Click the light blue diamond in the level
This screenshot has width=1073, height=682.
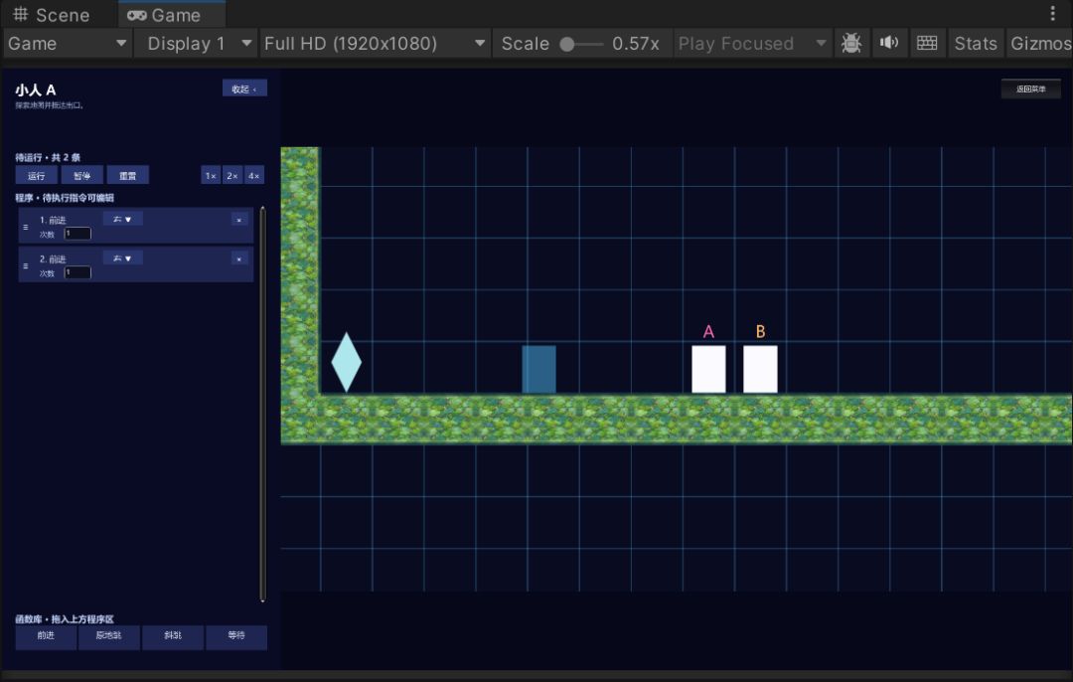pos(347,362)
